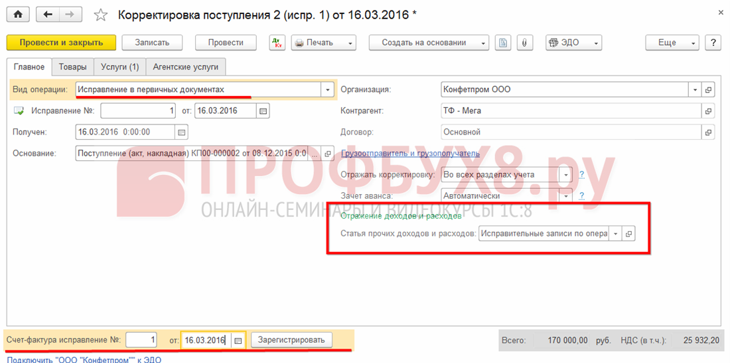Open the Агентские услуги tab
This screenshot has height=363, width=730.
tap(186, 67)
